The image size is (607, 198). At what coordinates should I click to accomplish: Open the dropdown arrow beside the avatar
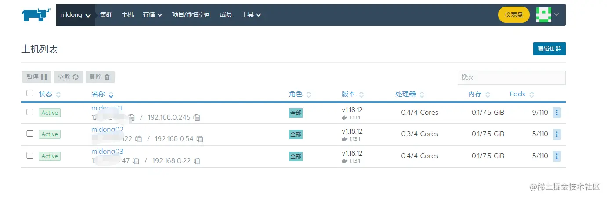[x=556, y=15]
